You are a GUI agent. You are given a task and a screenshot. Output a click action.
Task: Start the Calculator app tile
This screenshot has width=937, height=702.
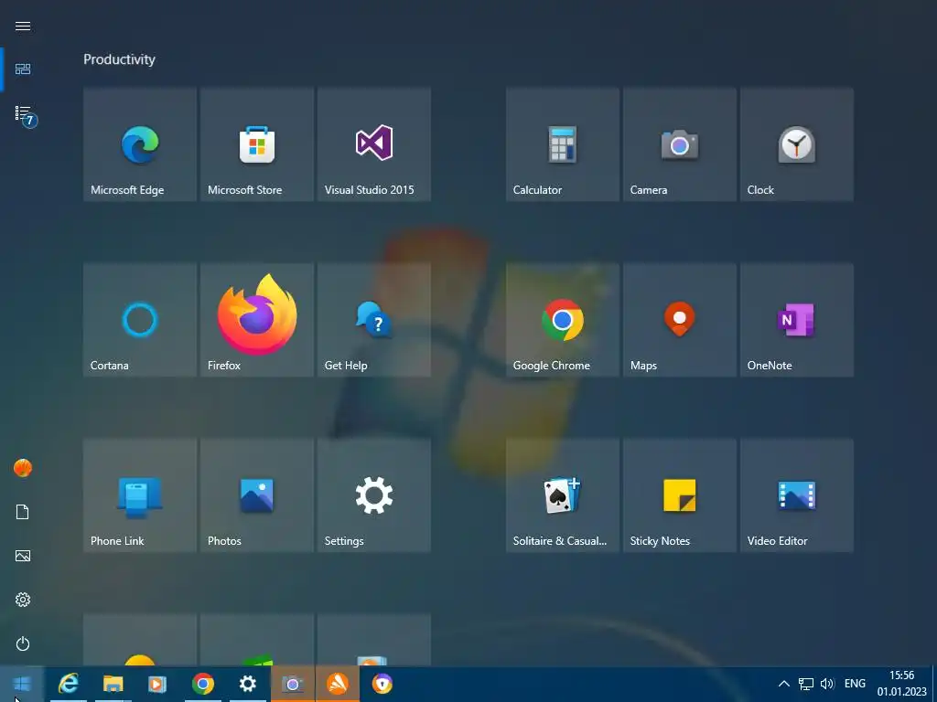coord(563,144)
